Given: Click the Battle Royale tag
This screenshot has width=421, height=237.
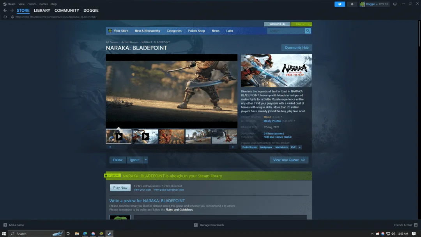Looking at the screenshot, I should click(x=249, y=147).
